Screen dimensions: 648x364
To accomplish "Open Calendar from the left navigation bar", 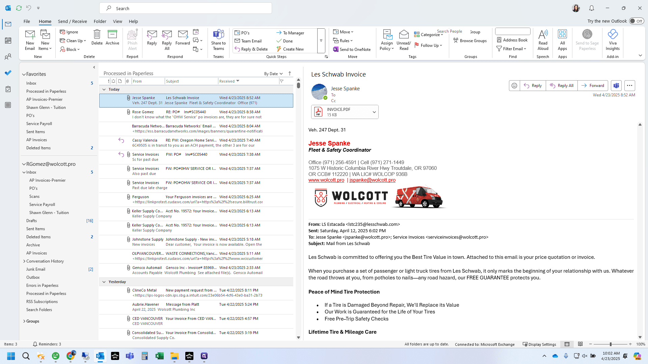I will 8,40.
